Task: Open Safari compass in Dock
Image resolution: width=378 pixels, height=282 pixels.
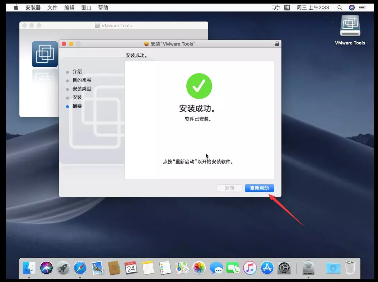Action: point(80,268)
